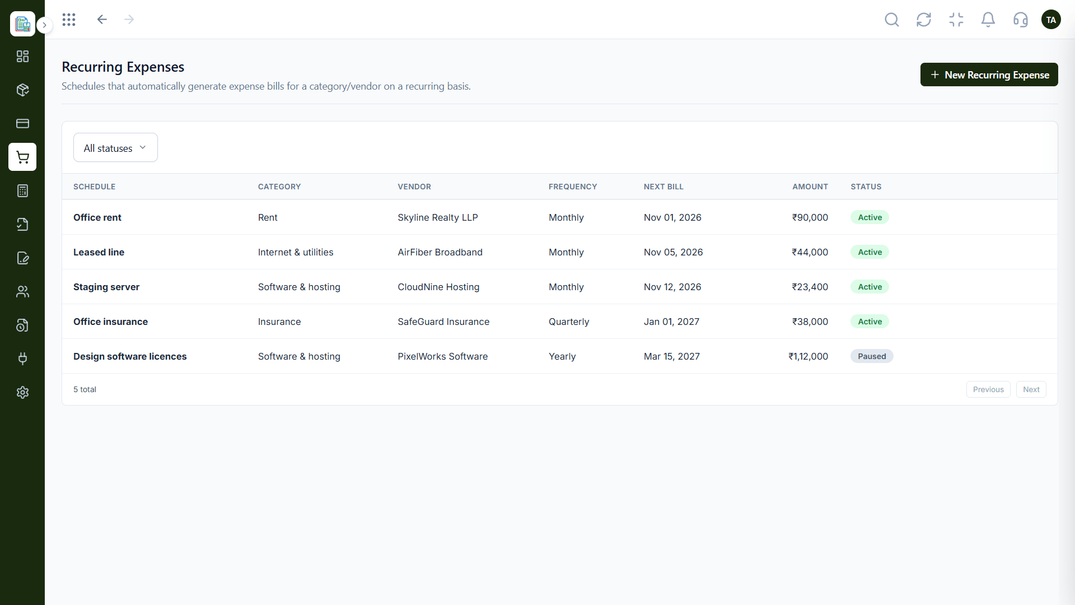This screenshot has height=605, width=1075.
Task: Open the All statuses filter dropdown
Action: click(115, 147)
